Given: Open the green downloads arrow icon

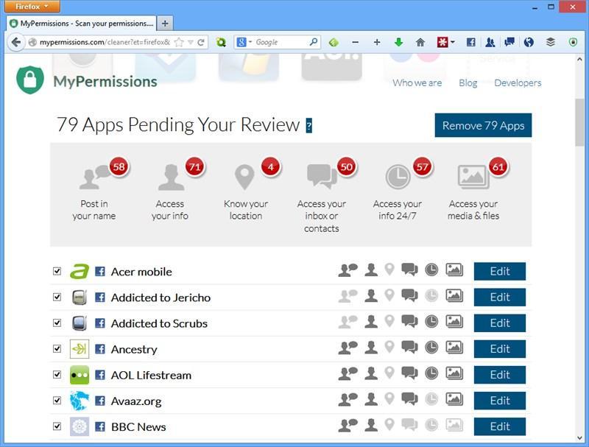Looking at the screenshot, I should pos(398,43).
